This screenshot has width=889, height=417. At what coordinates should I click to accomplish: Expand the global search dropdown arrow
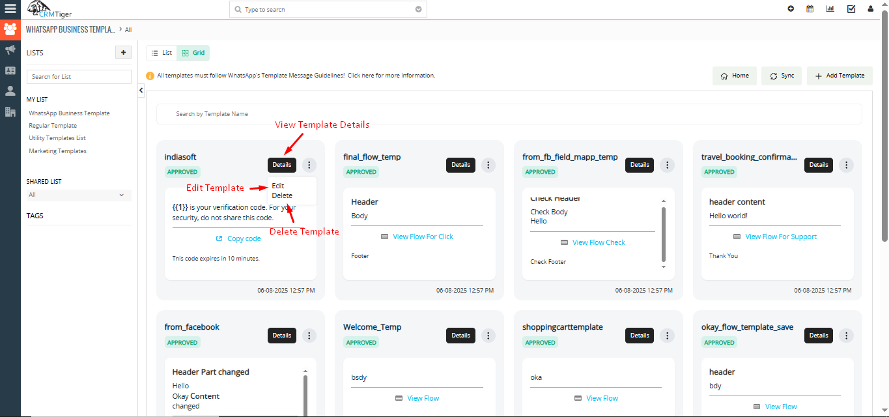click(x=418, y=10)
